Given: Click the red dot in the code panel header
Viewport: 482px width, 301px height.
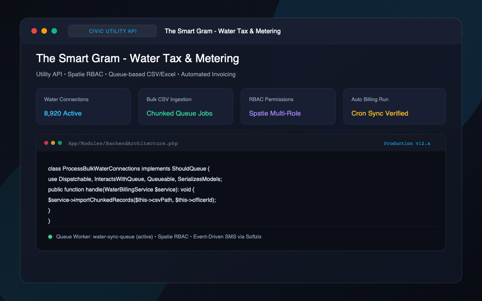Looking at the screenshot, I should click(x=46, y=143).
